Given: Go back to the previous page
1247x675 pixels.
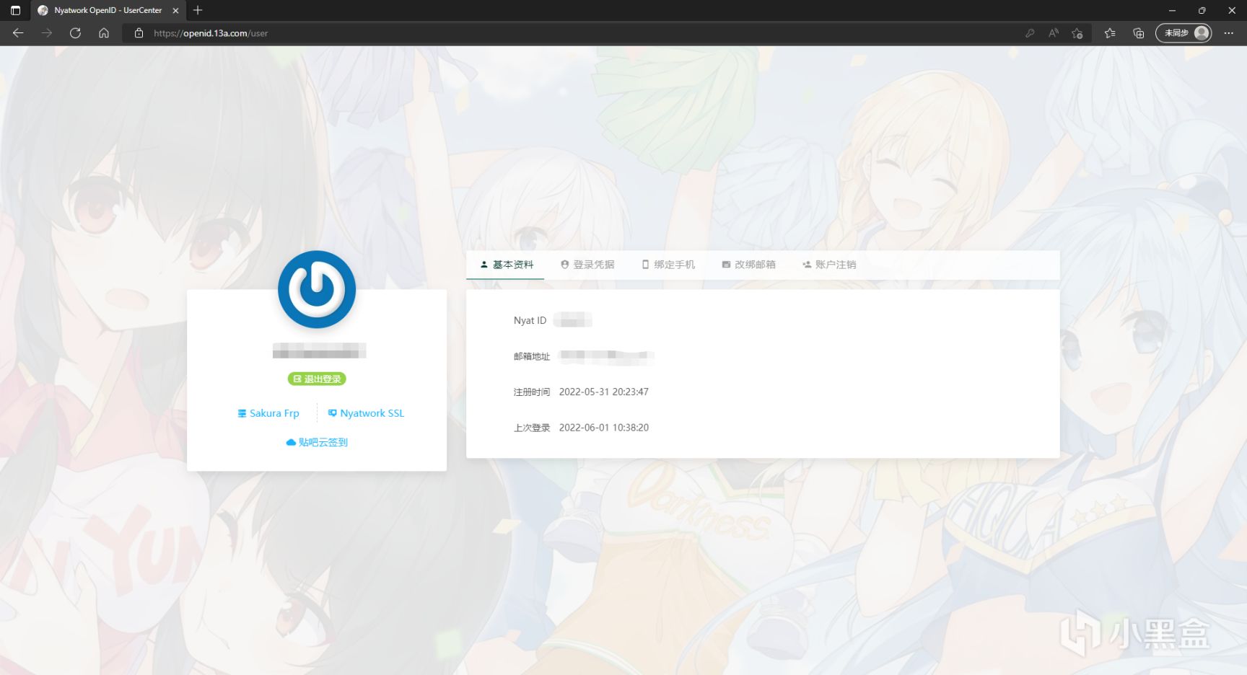Looking at the screenshot, I should pyautogui.click(x=18, y=33).
